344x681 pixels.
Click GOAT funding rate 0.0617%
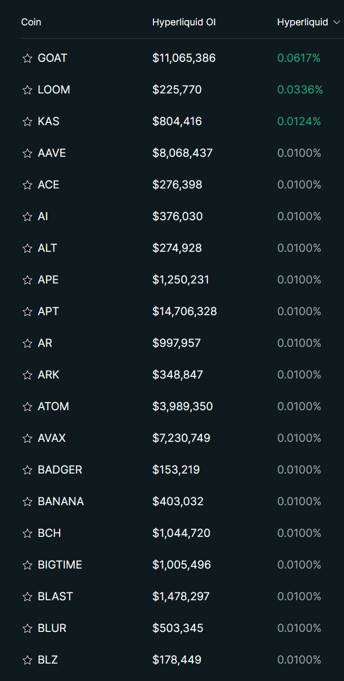[299, 58]
